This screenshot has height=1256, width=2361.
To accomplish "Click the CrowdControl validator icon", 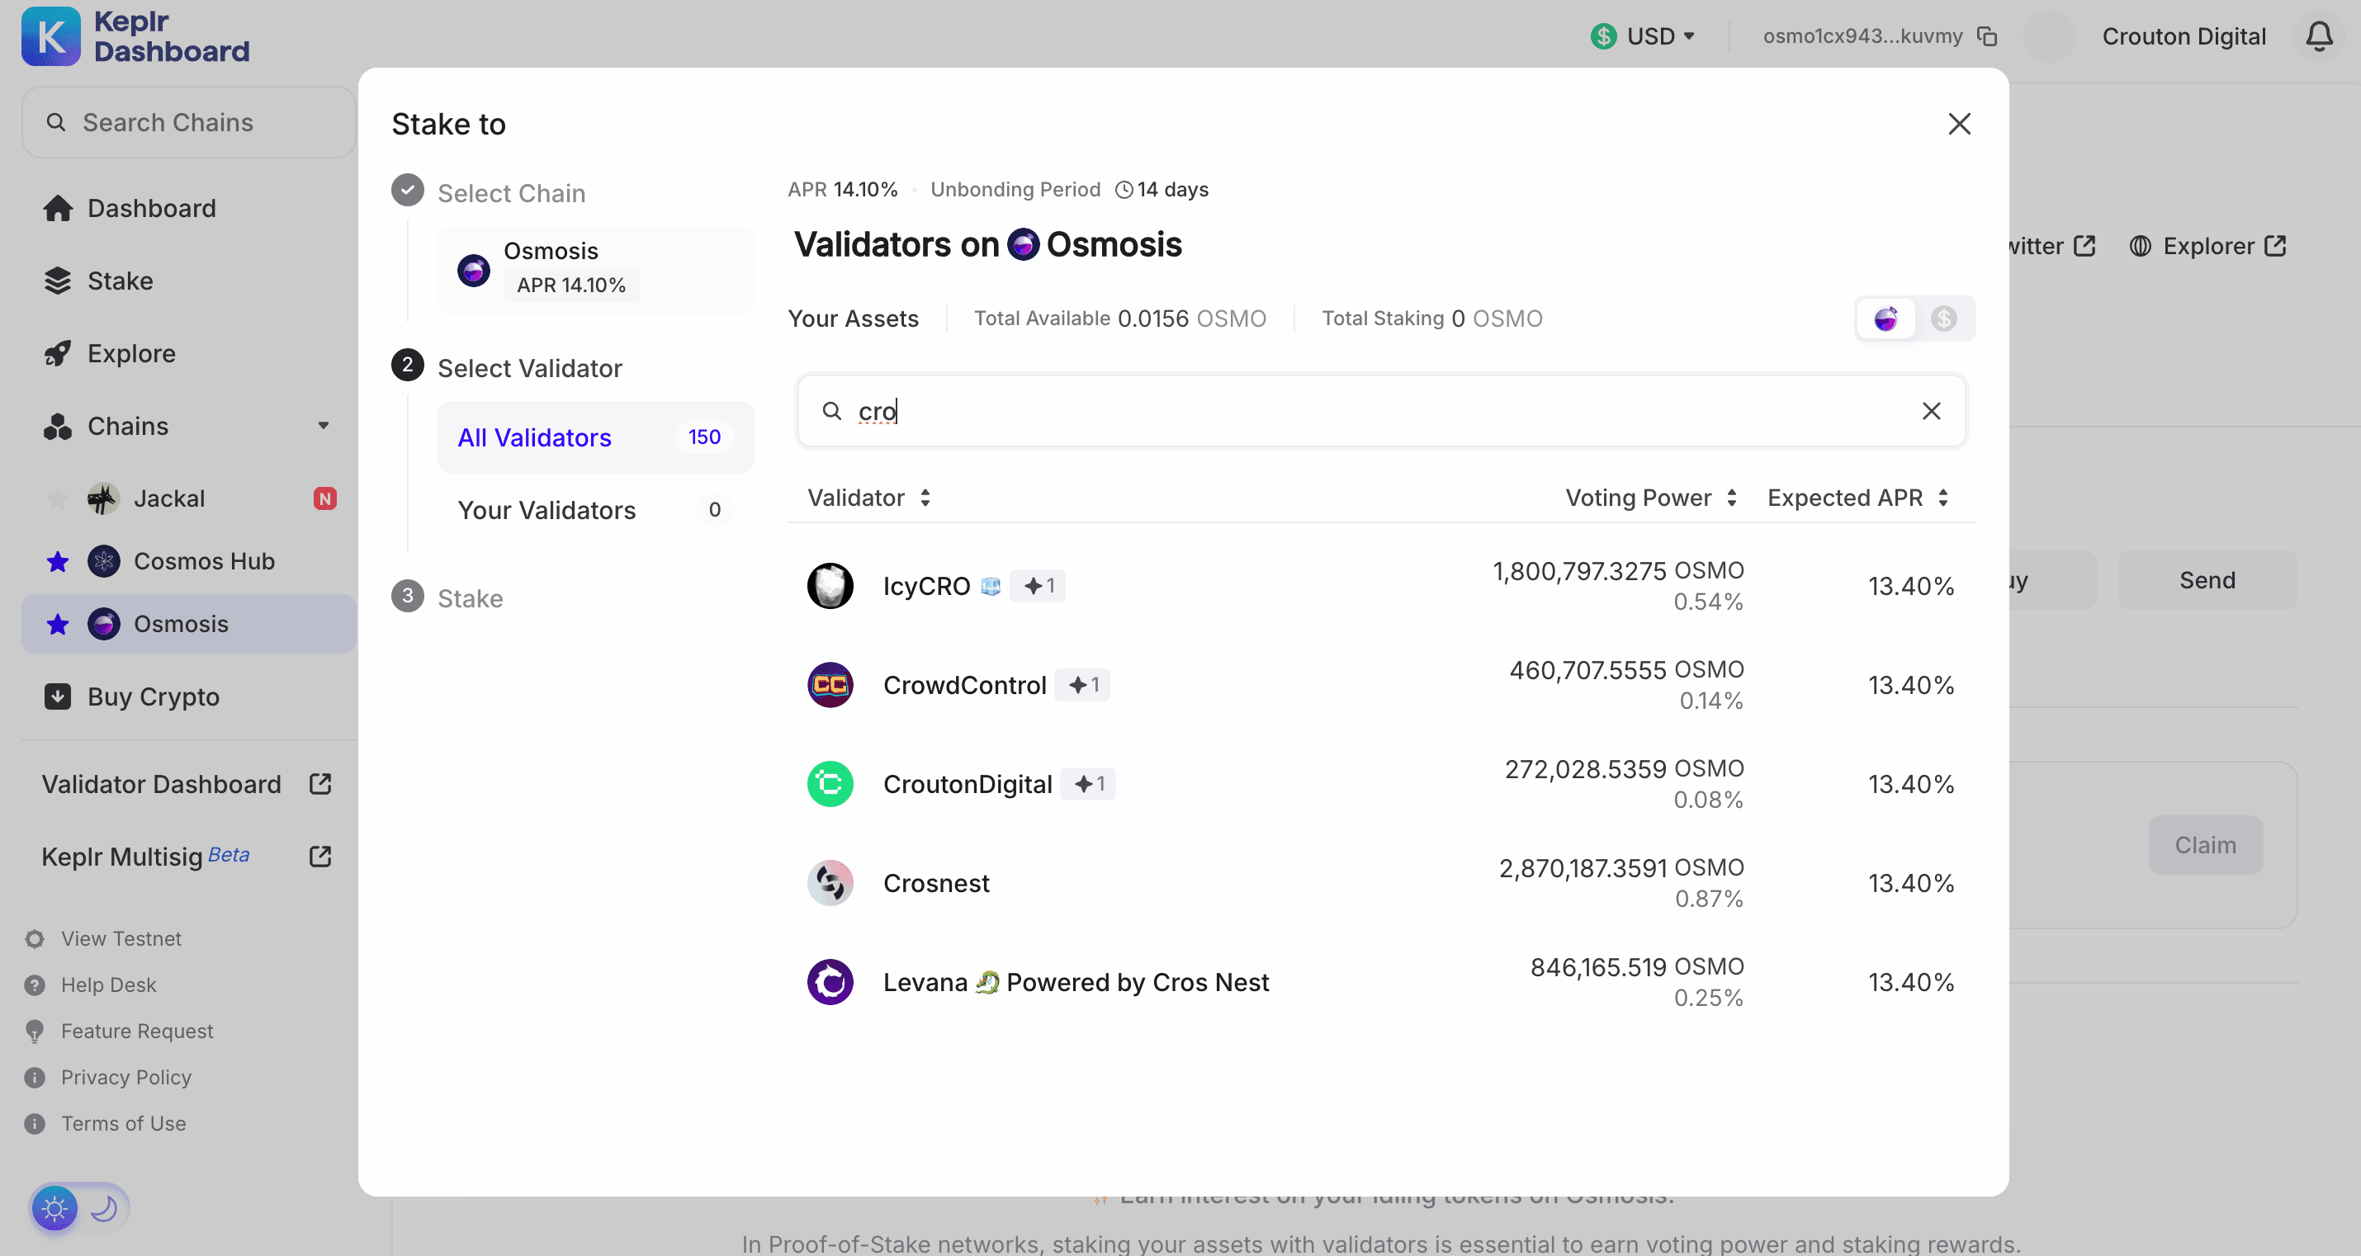I will tap(830, 683).
